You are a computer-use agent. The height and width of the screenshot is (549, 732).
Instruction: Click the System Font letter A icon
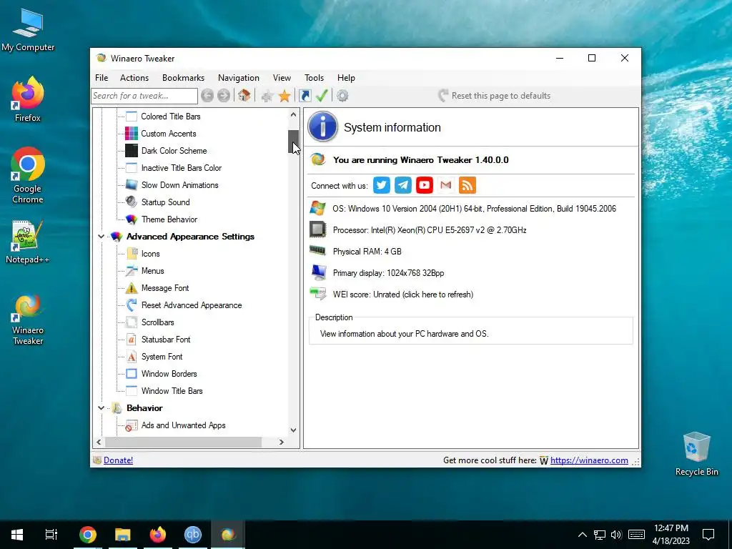click(x=132, y=357)
